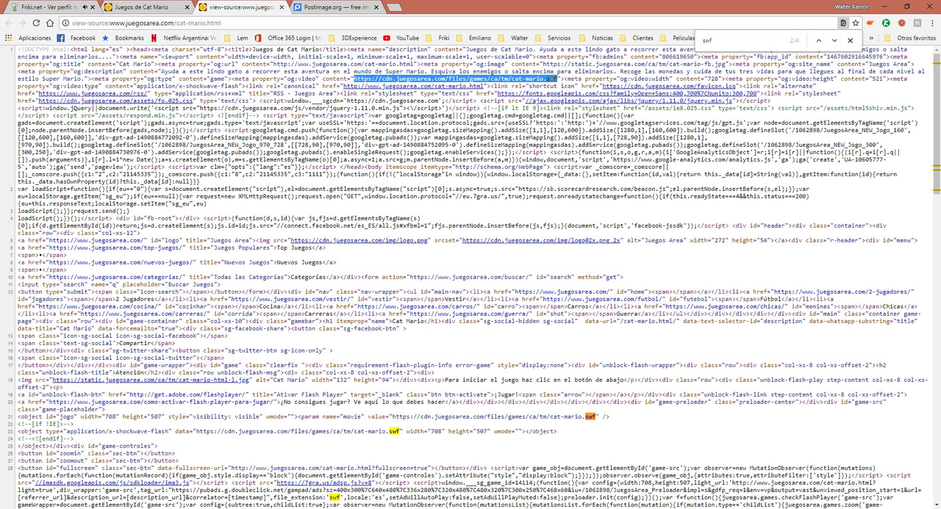This screenshot has height=509, width=941.
Task: Show hidden bookmarks via the chevron
Action: (x=870, y=37)
